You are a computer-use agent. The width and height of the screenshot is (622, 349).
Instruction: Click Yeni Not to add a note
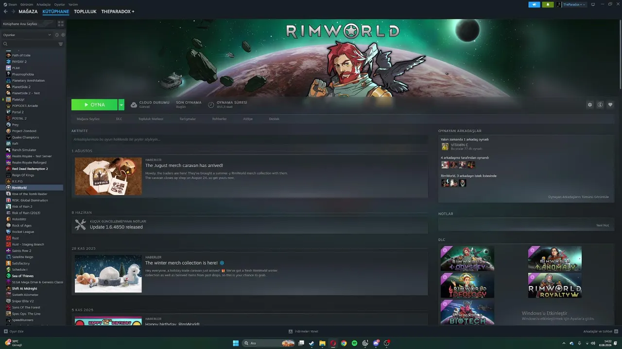(x=603, y=225)
